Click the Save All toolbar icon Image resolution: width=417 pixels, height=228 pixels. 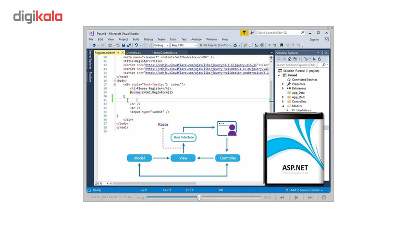click(x=129, y=45)
